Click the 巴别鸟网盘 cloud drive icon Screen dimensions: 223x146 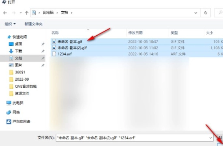pos(9,122)
